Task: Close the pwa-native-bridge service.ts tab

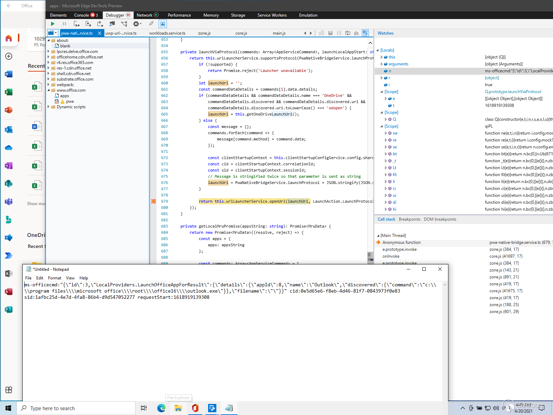Action: point(100,33)
